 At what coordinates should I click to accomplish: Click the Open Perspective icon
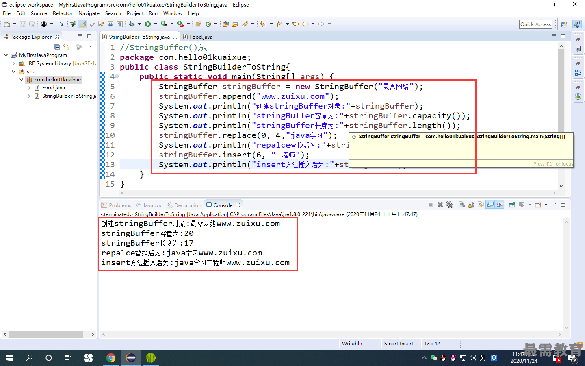coord(564,24)
